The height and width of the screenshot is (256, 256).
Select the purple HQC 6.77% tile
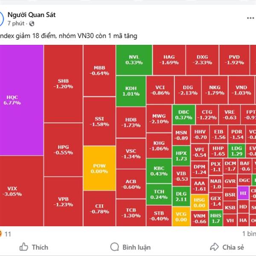click(x=21, y=100)
